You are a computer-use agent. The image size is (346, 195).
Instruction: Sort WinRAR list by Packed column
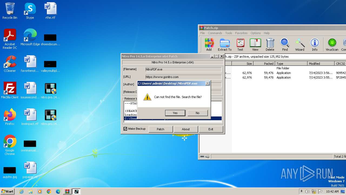[x=264, y=64]
